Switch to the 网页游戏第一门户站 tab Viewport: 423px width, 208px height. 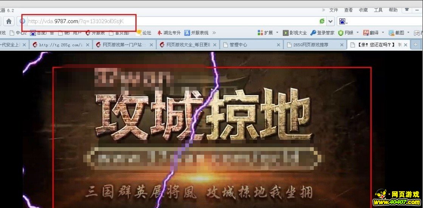pos(124,45)
